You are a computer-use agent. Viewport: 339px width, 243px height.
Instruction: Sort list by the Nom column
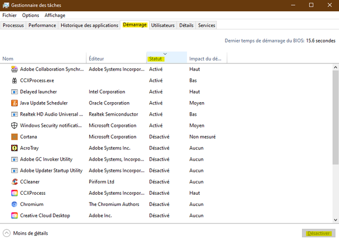tap(8, 59)
